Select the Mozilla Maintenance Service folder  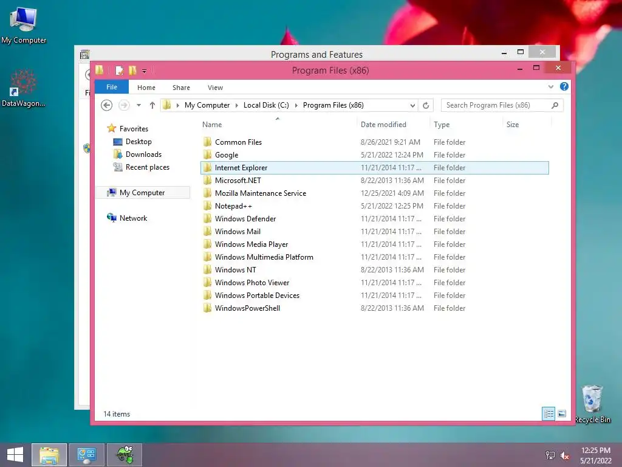pos(375,193)
